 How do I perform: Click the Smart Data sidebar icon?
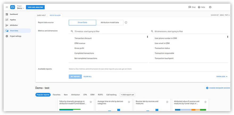coord(7,31)
